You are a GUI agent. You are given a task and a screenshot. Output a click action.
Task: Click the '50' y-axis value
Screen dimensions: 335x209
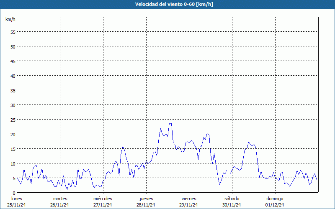coord(13,46)
